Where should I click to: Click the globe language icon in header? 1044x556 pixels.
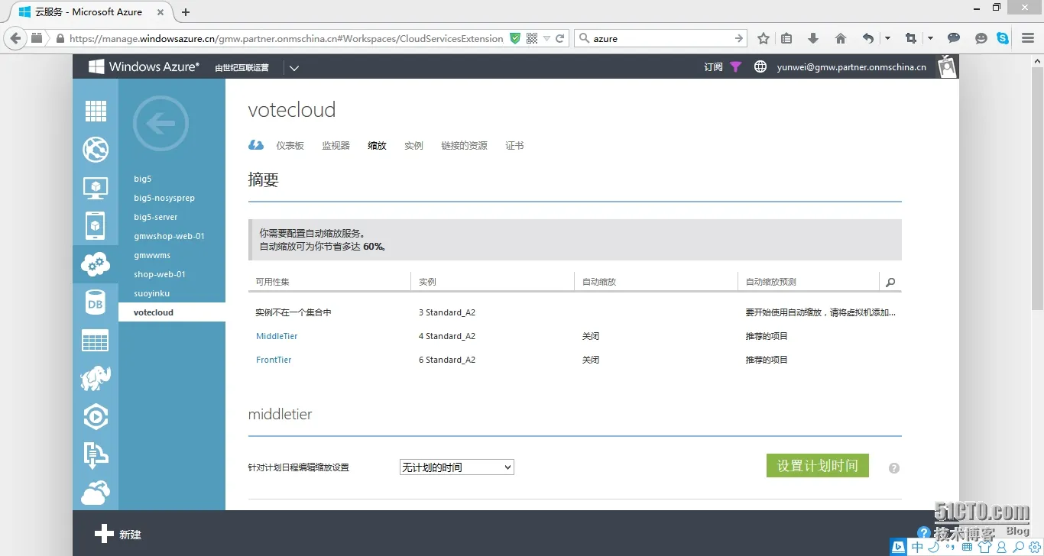pyautogui.click(x=760, y=66)
